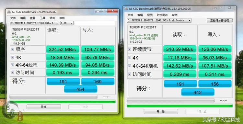The image size is (243, 124).
Task: Click total score 442
Action: (198, 92)
